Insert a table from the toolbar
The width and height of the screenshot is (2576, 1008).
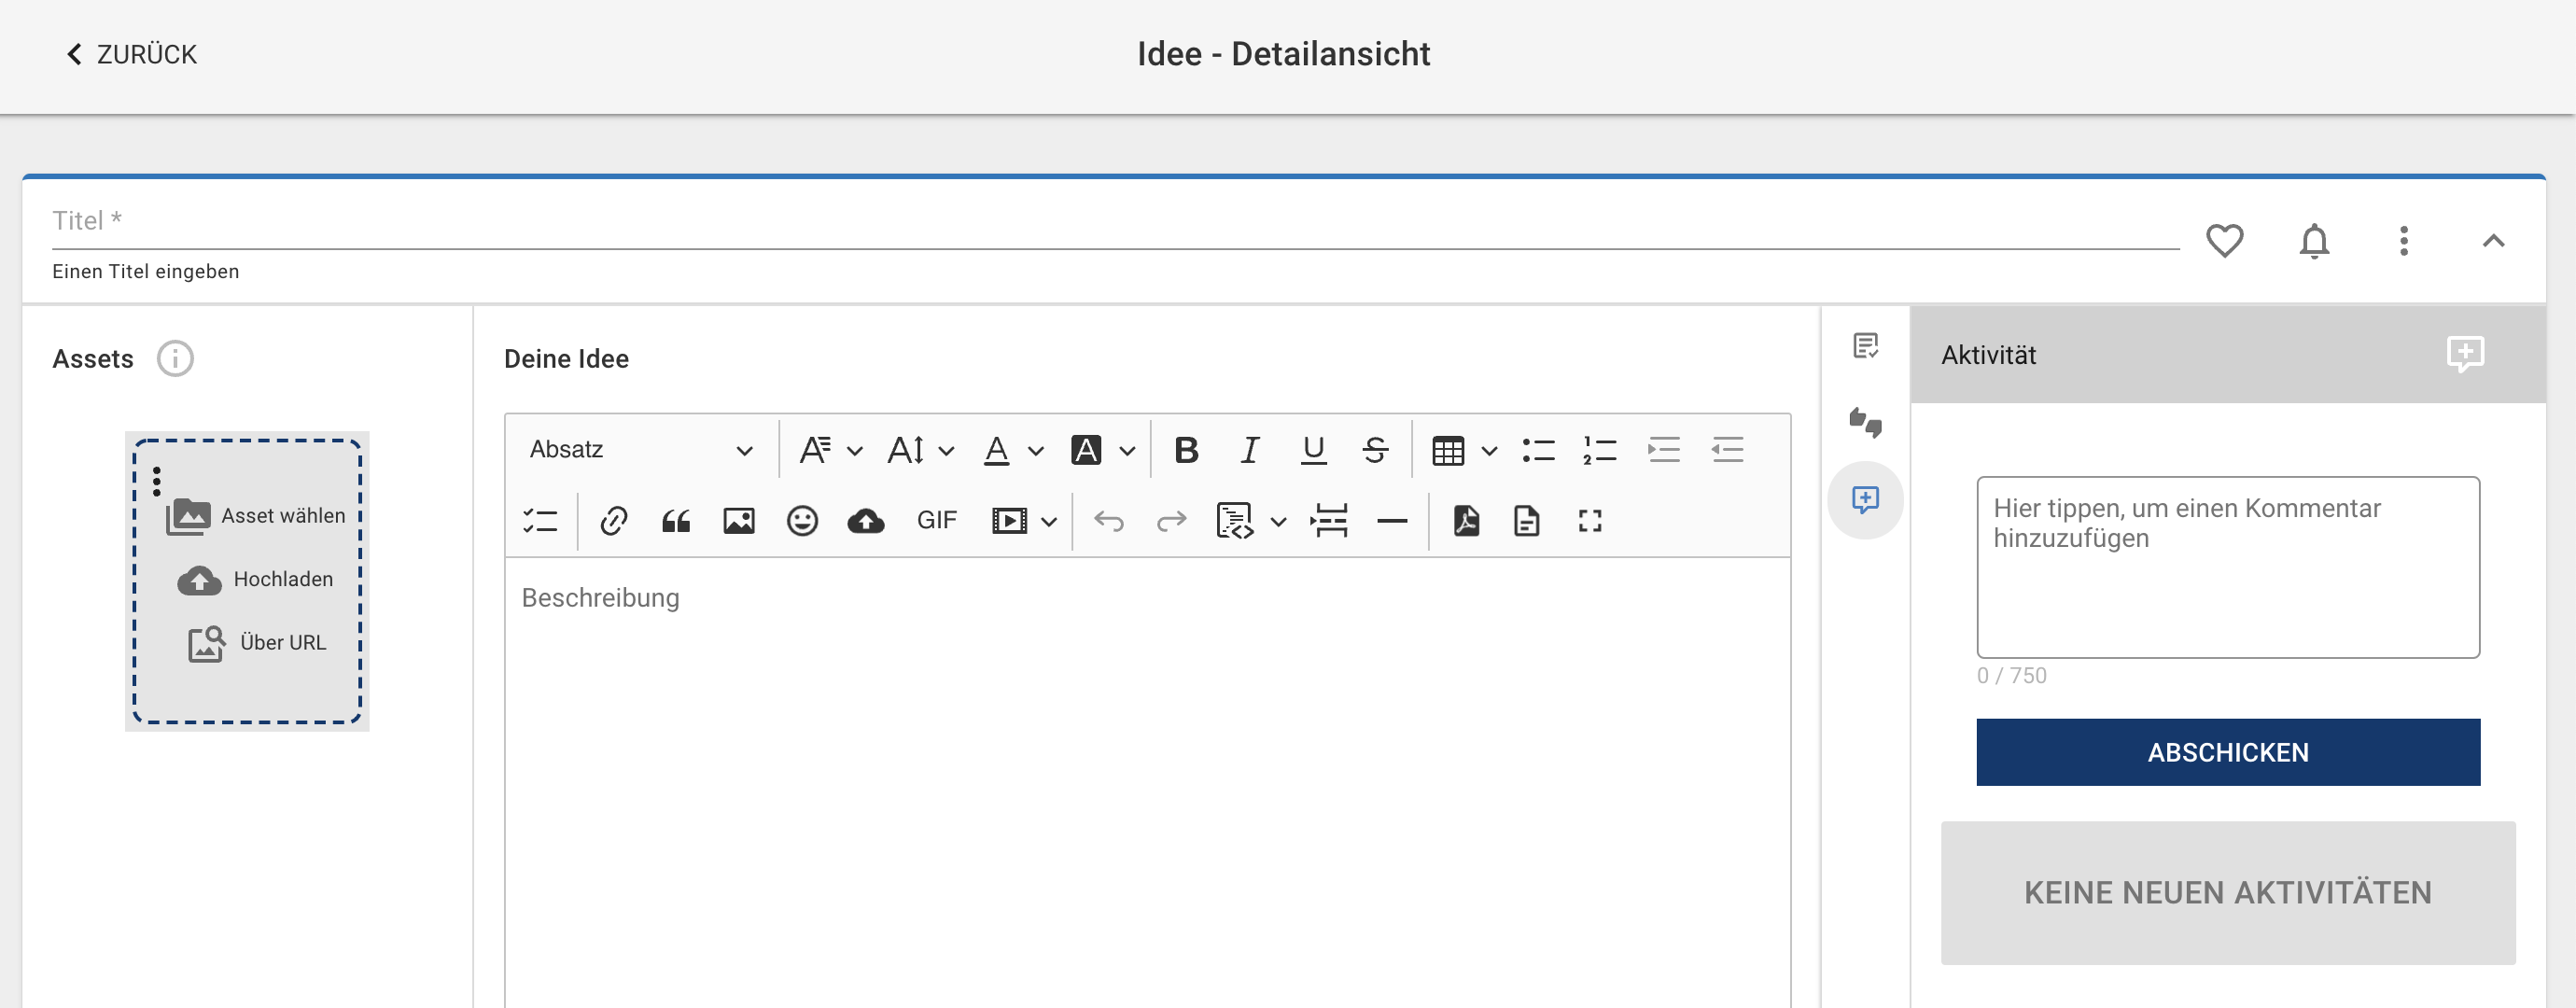point(1448,450)
